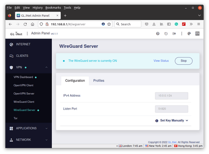Screen dimensions: 209x154
Task: Open the EN language selector icon
Action: pos(197,33)
